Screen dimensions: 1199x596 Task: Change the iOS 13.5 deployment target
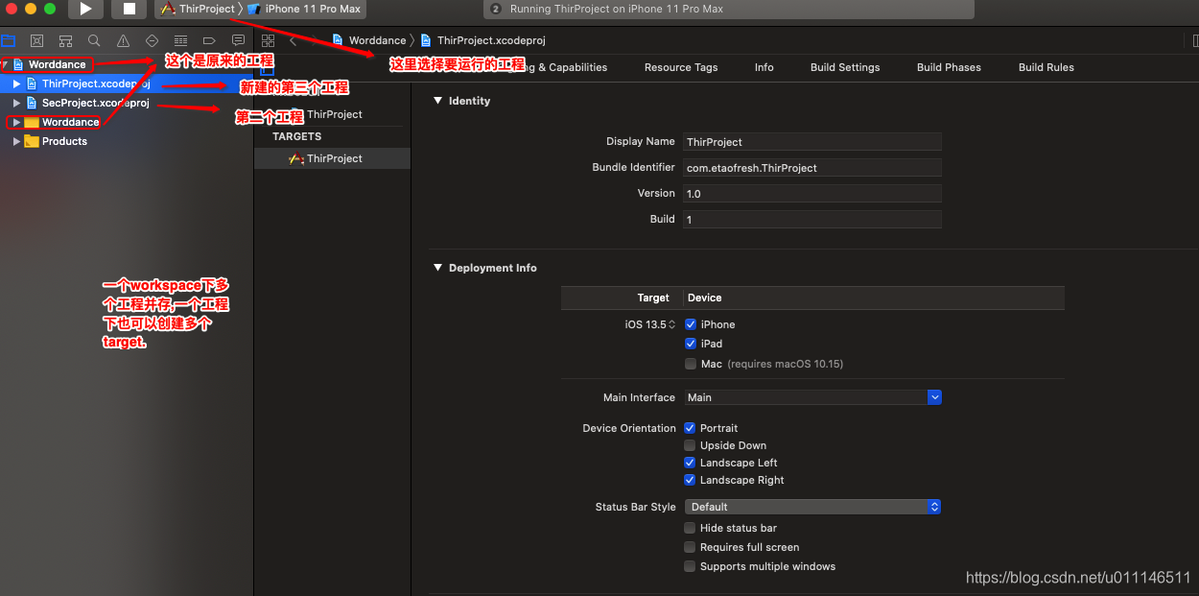(650, 324)
